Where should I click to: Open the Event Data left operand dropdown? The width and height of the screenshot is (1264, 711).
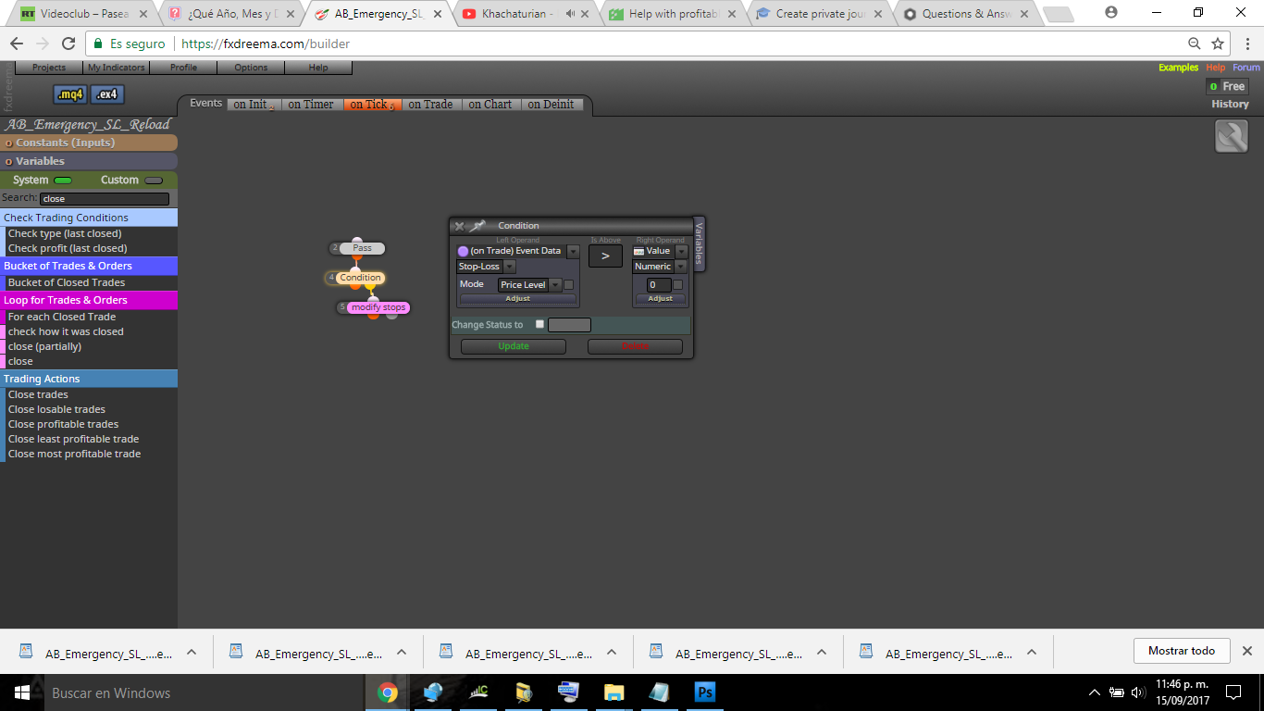coord(573,252)
